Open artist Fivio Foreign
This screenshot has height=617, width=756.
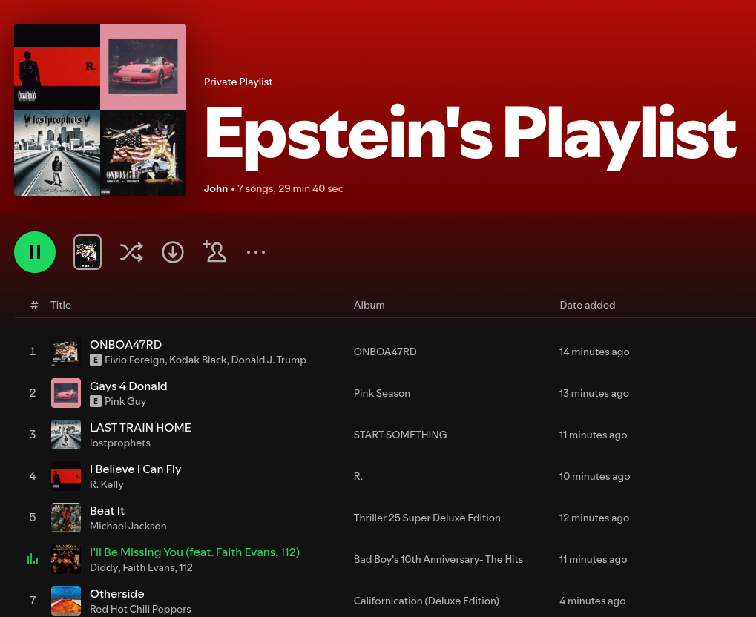[x=135, y=360]
